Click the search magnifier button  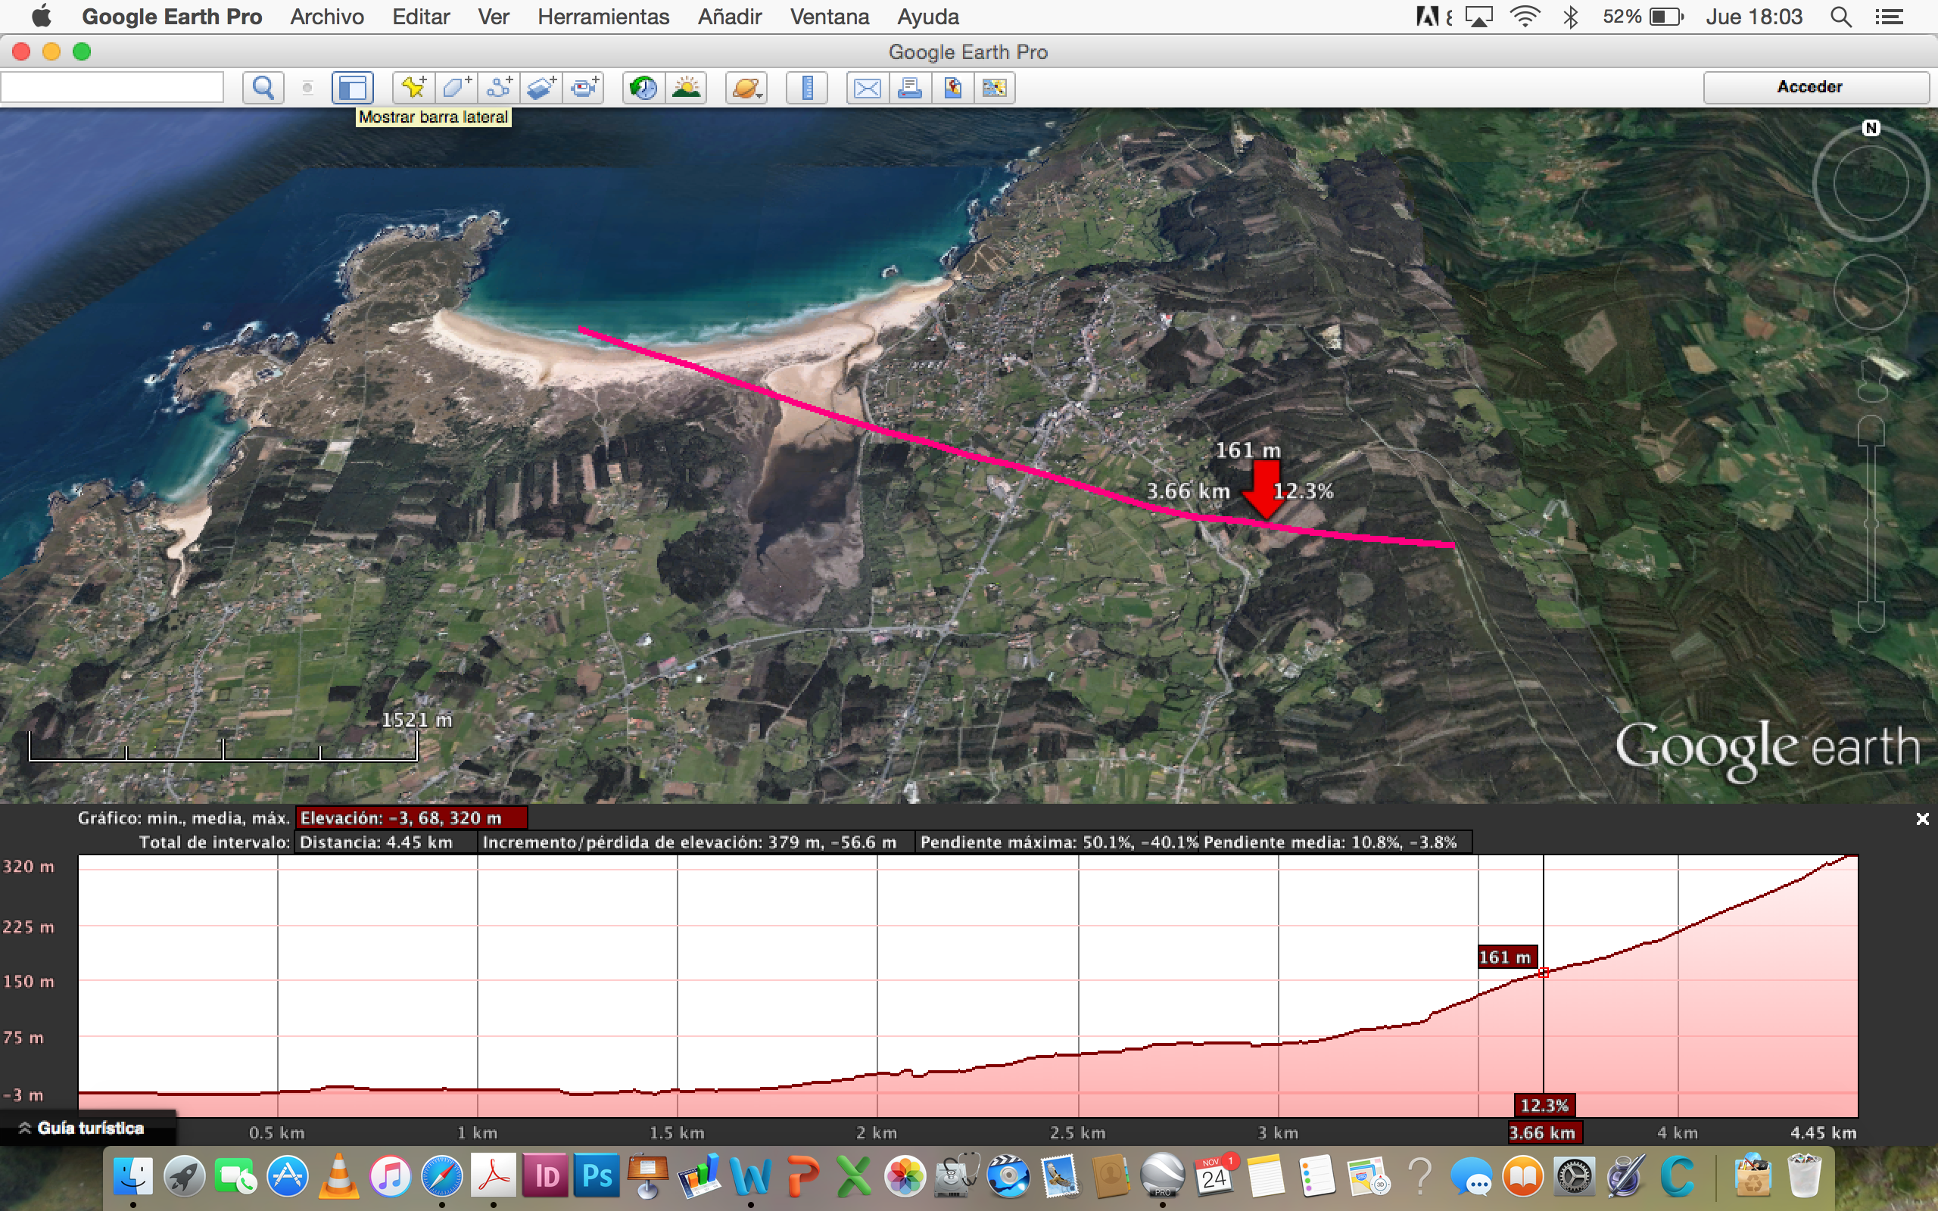(x=263, y=87)
